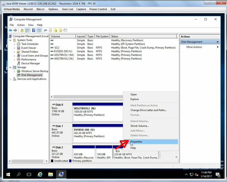Select Local Users and Groups node

click(x=35, y=55)
